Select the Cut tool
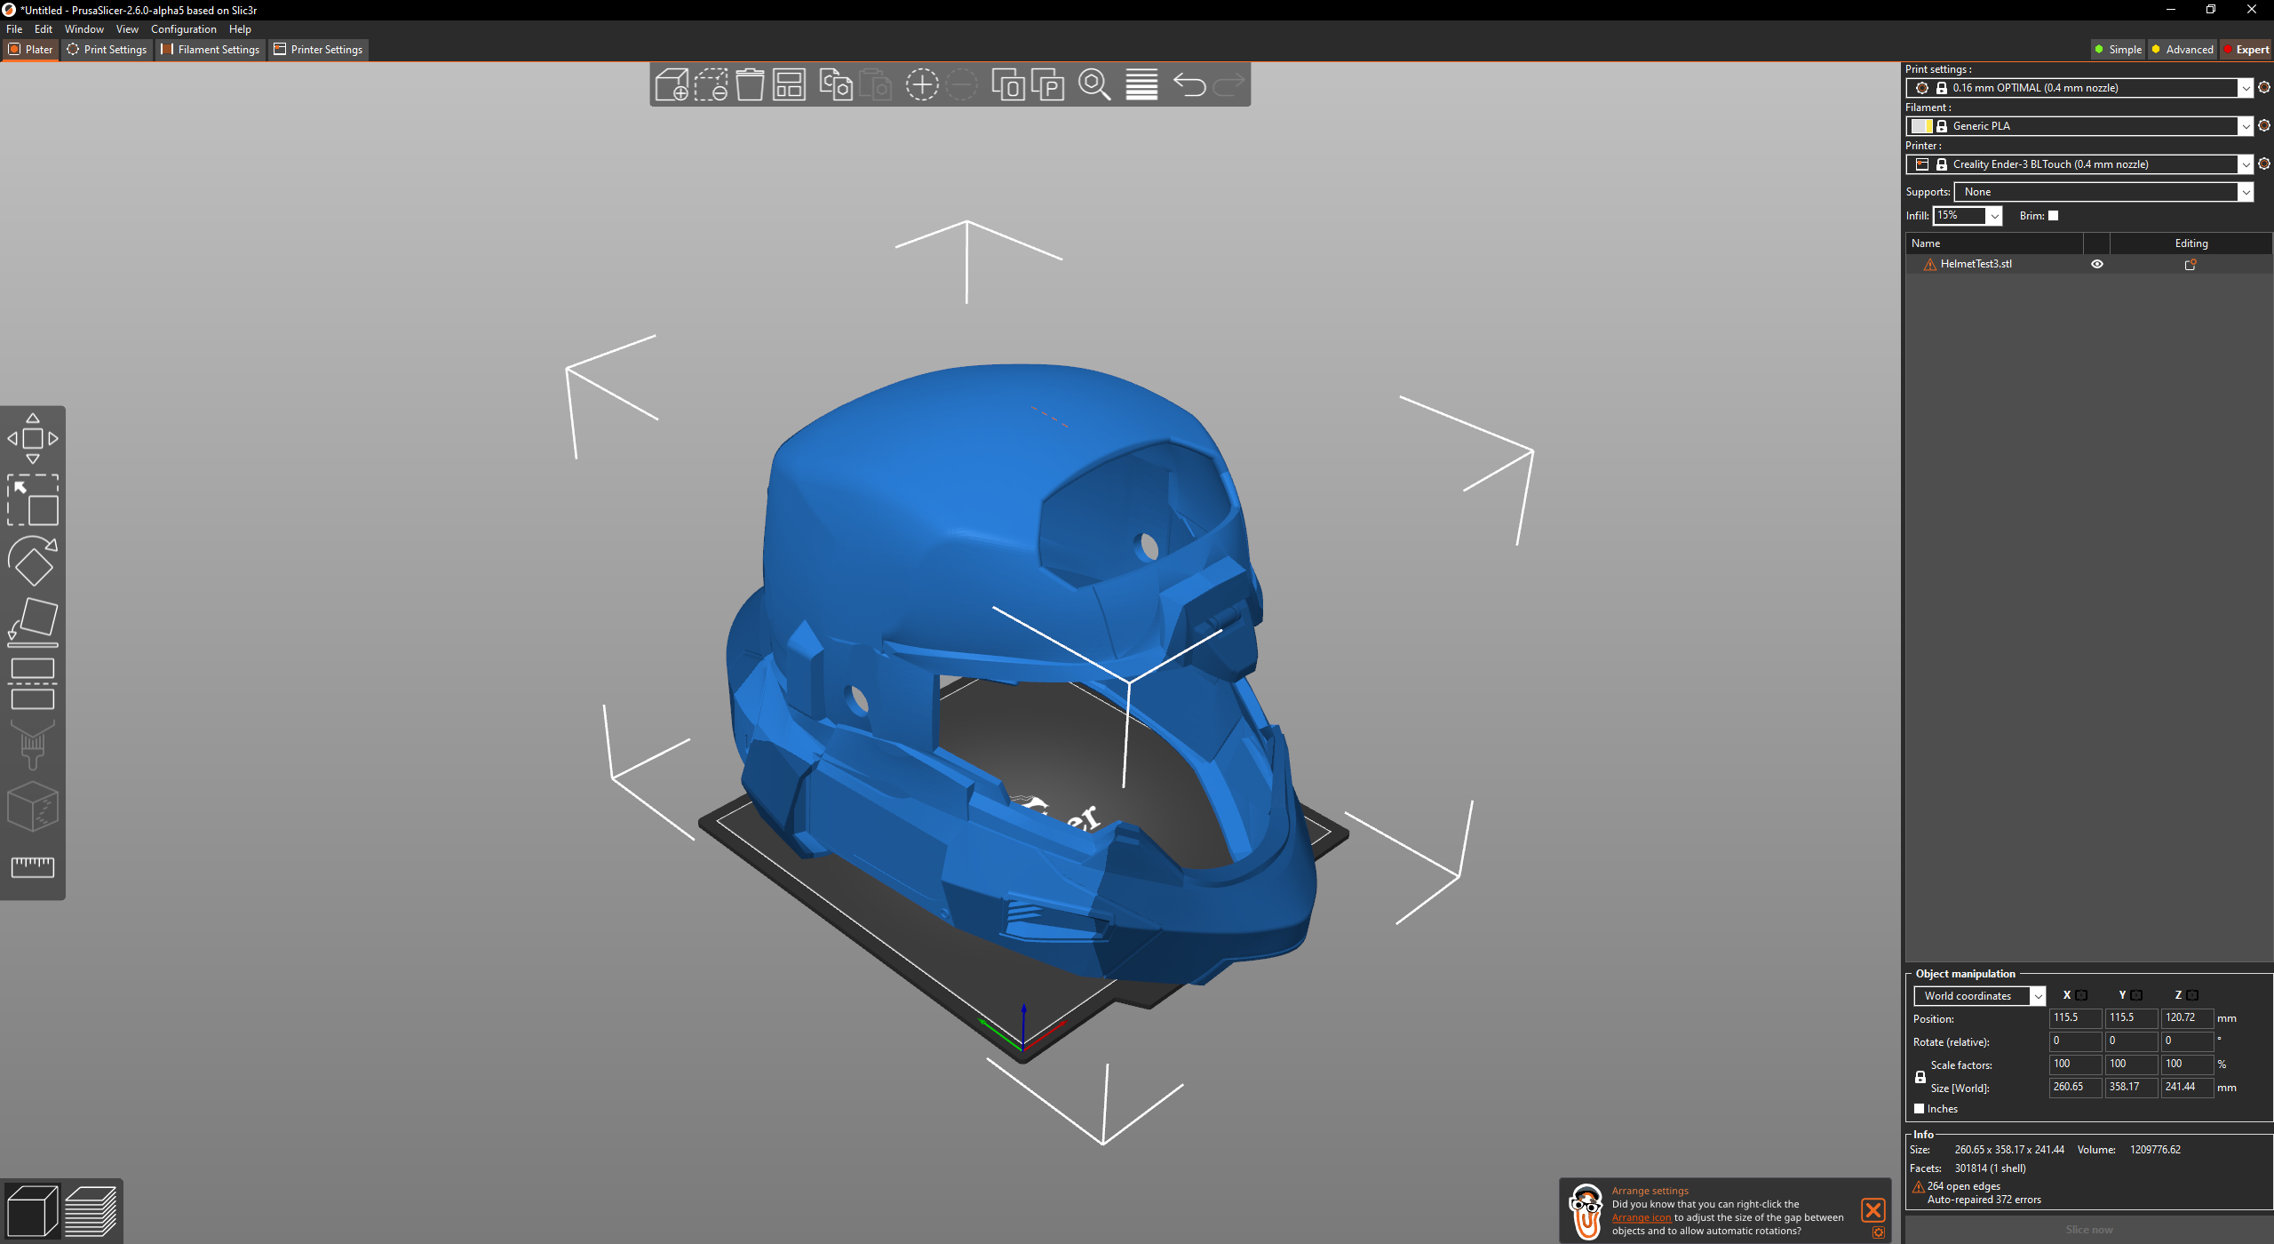This screenshot has width=2274, height=1244. pyautogui.click(x=33, y=684)
